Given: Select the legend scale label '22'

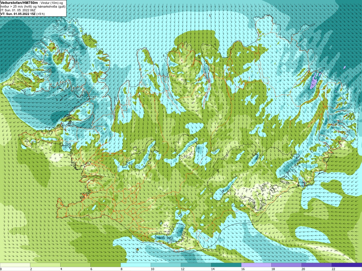Looking at the screenshot, I should coord(333,269).
